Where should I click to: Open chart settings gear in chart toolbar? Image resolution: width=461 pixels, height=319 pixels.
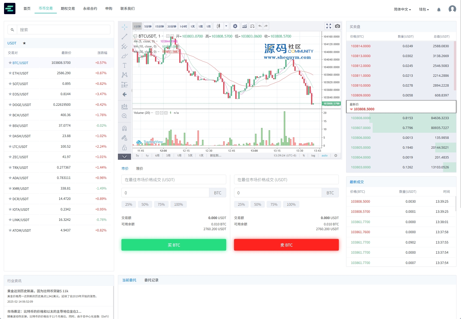235,26
